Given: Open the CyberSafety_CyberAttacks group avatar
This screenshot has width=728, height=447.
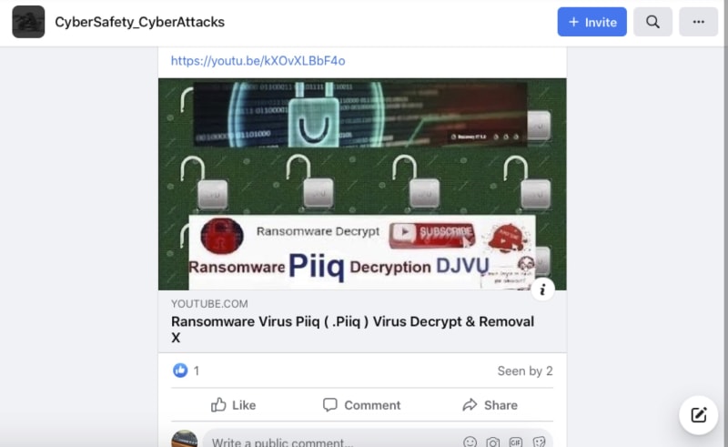Looking at the screenshot, I should click(x=28, y=22).
